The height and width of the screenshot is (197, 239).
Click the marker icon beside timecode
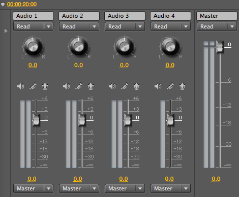(x=3, y=4)
